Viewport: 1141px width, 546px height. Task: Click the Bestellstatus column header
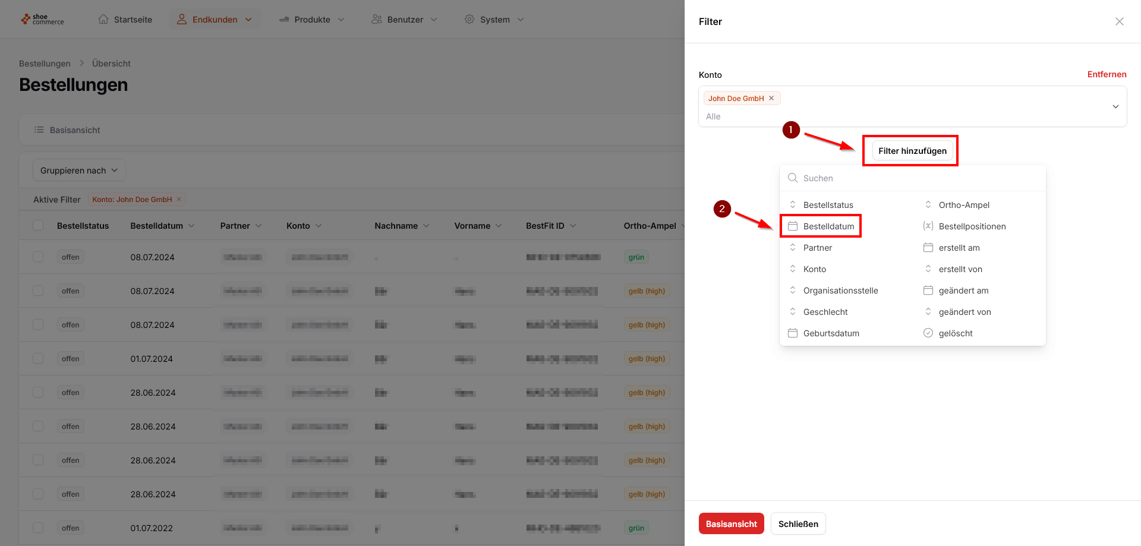pos(83,226)
